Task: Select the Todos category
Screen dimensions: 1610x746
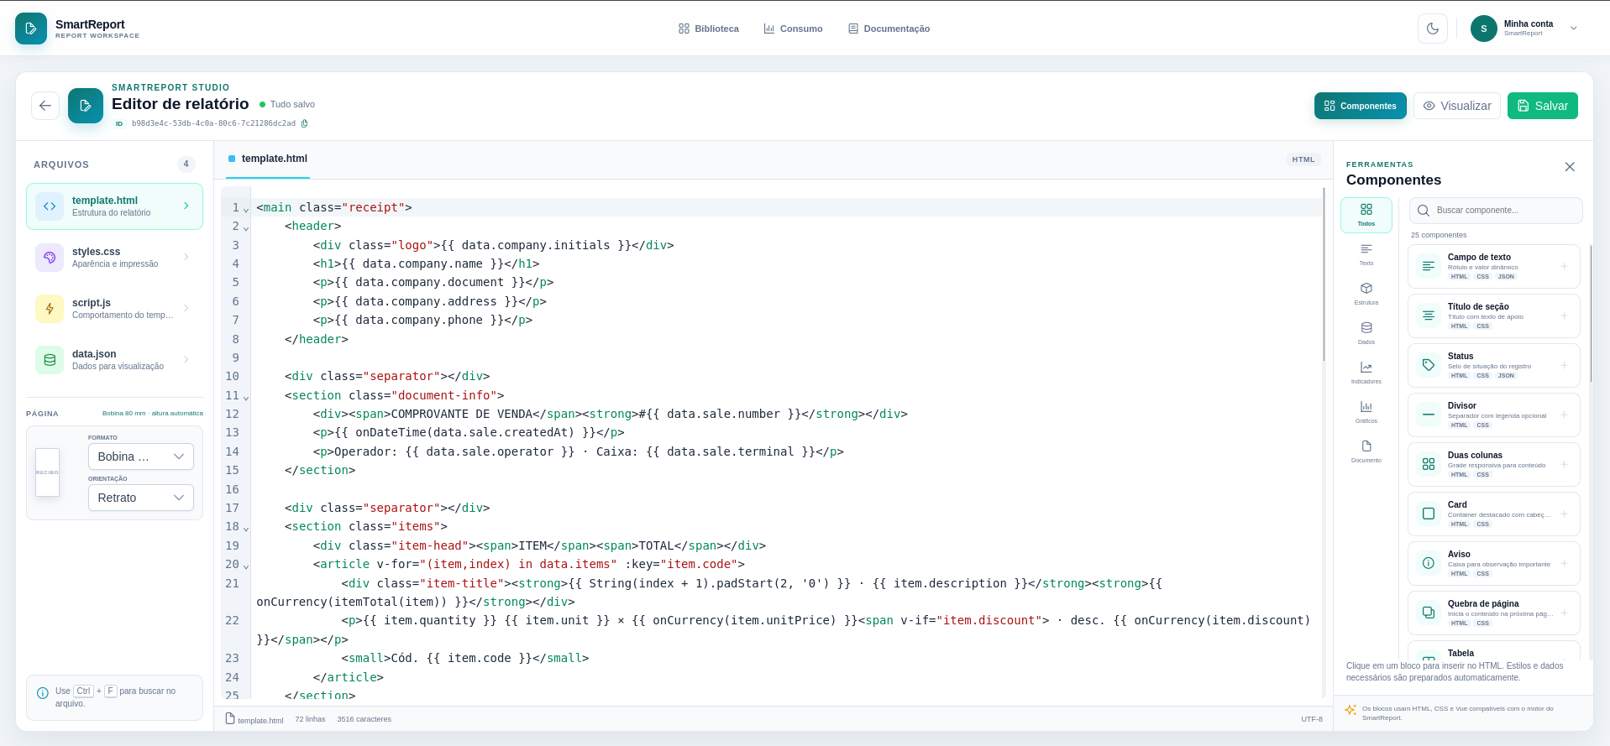Action: pos(1366,215)
